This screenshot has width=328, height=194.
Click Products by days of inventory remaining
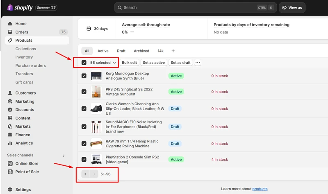click(x=251, y=25)
